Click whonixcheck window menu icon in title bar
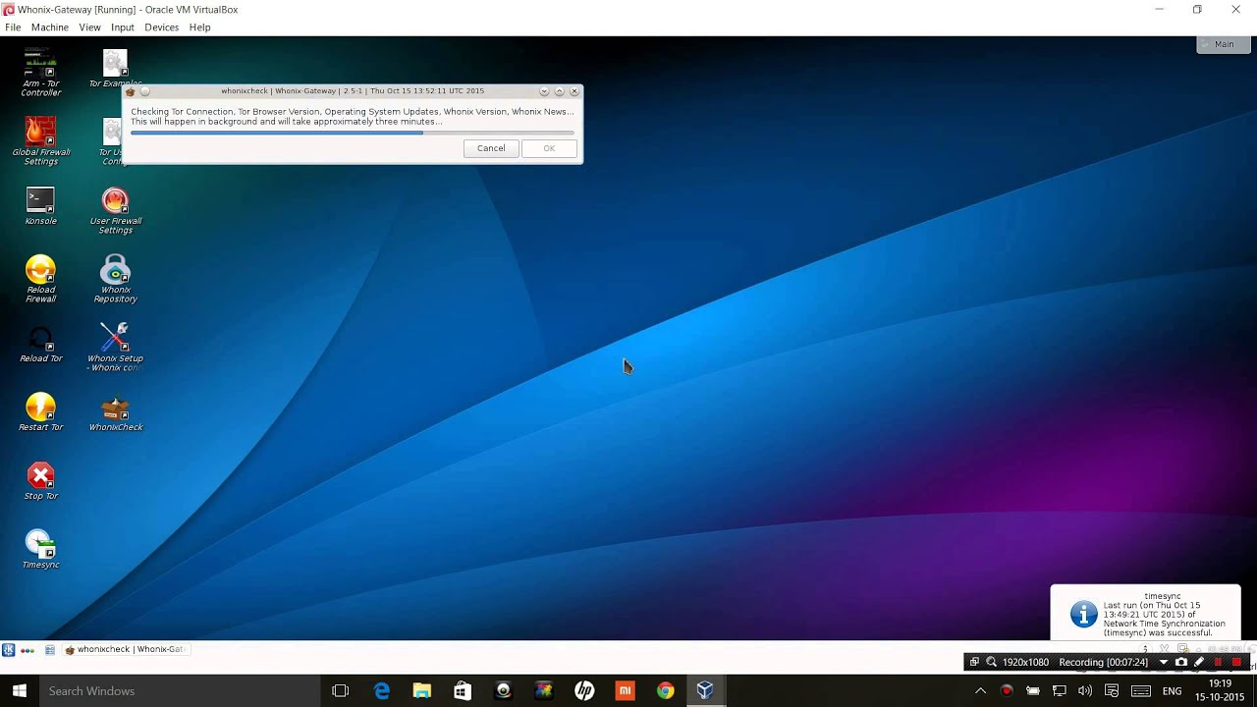The image size is (1257, 707). (130, 91)
